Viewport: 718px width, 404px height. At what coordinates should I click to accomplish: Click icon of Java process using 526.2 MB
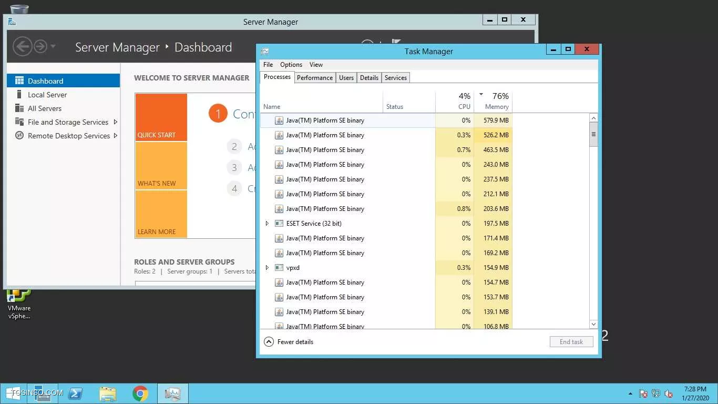[279, 135]
